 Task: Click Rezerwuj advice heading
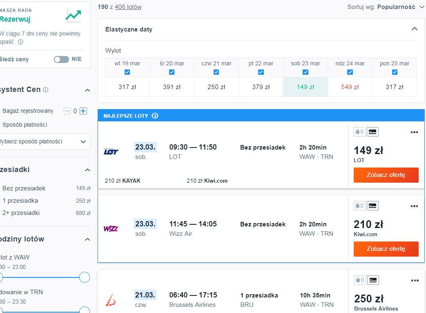click(x=15, y=19)
